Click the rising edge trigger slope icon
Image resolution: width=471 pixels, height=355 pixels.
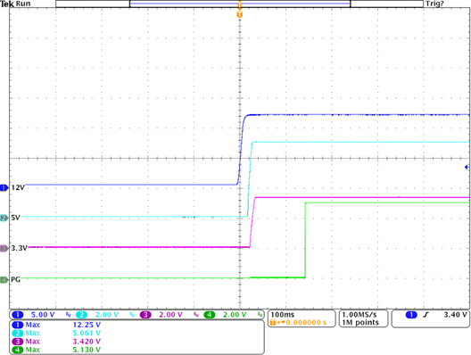pyautogui.click(x=426, y=315)
